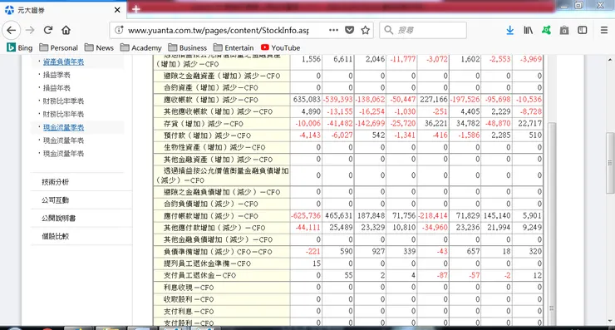Open 損益年表 in sidebar

coord(57,88)
